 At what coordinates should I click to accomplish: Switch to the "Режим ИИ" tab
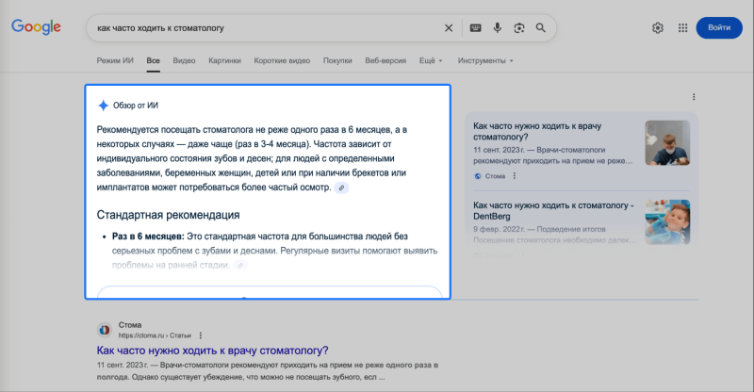pos(115,61)
